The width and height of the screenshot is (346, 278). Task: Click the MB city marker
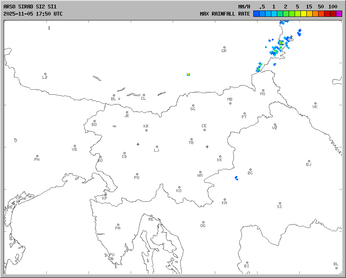[x=230, y=103]
